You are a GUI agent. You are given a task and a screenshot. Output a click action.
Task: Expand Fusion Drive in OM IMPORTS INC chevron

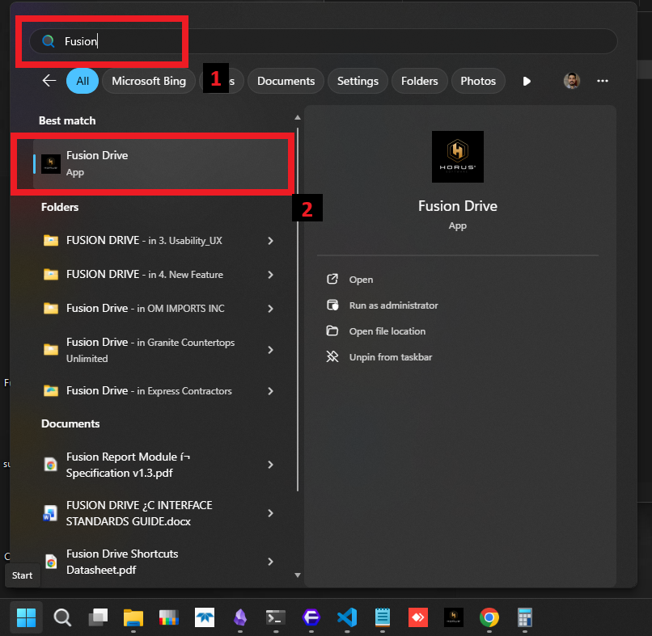tap(271, 309)
